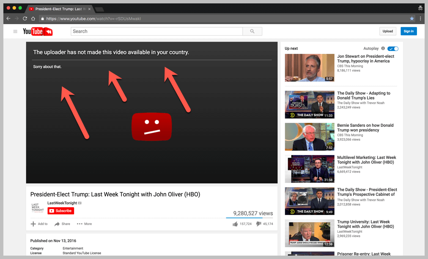
Task: Toggle the Autoplay switch
Action: click(x=393, y=49)
